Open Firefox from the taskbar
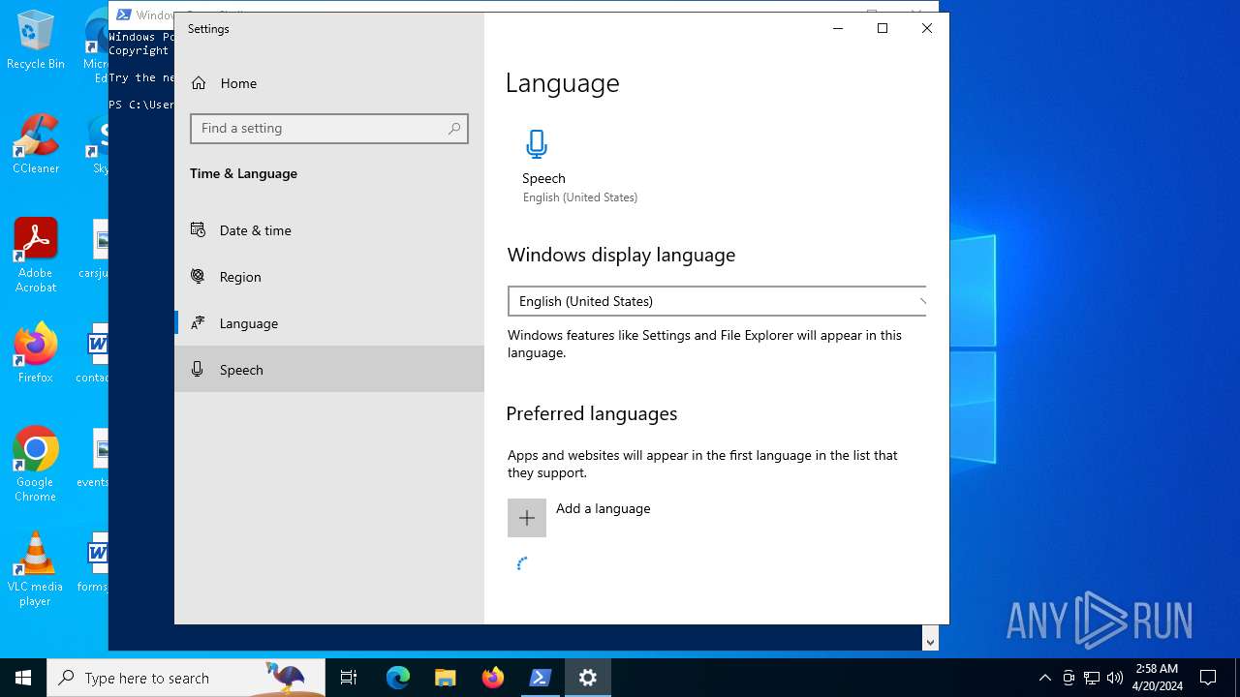Viewport: 1240px width, 697px height. (x=493, y=678)
